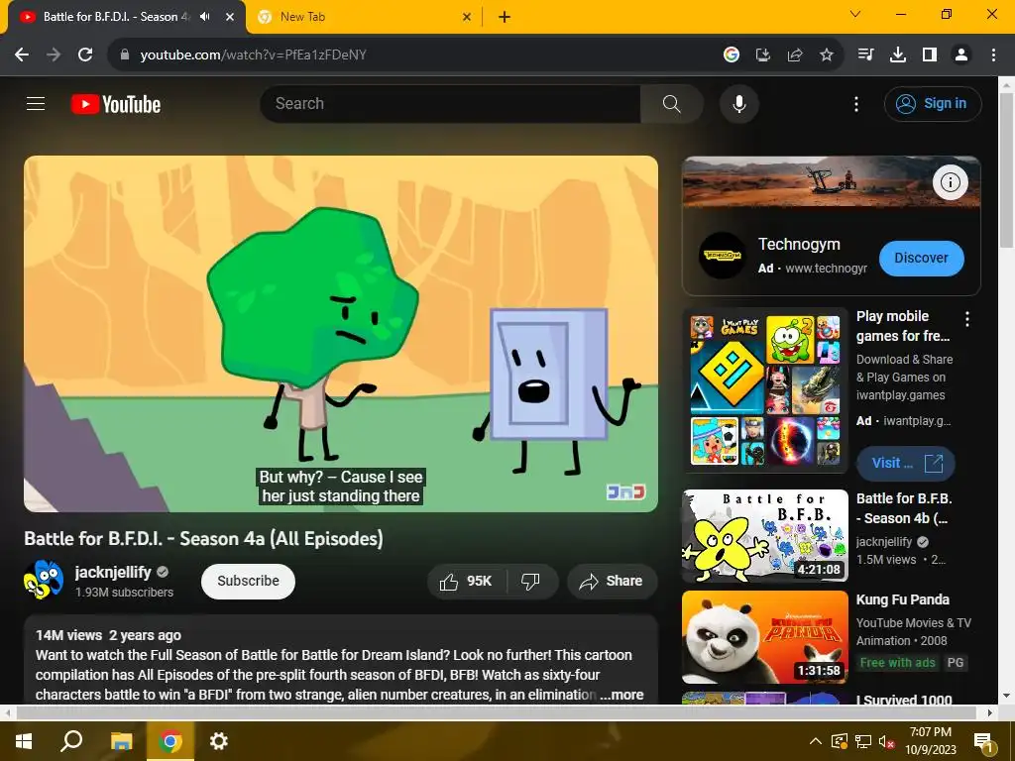Close the New Tab tab

(x=467, y=17)
